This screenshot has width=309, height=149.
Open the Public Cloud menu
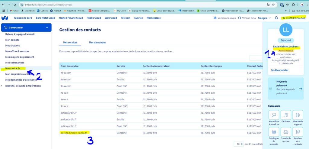tap(94, 18)
